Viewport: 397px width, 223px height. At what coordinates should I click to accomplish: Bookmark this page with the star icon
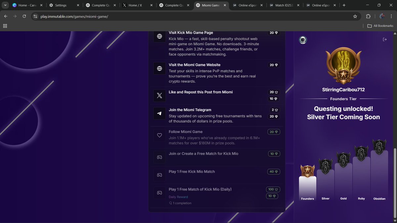355,16
